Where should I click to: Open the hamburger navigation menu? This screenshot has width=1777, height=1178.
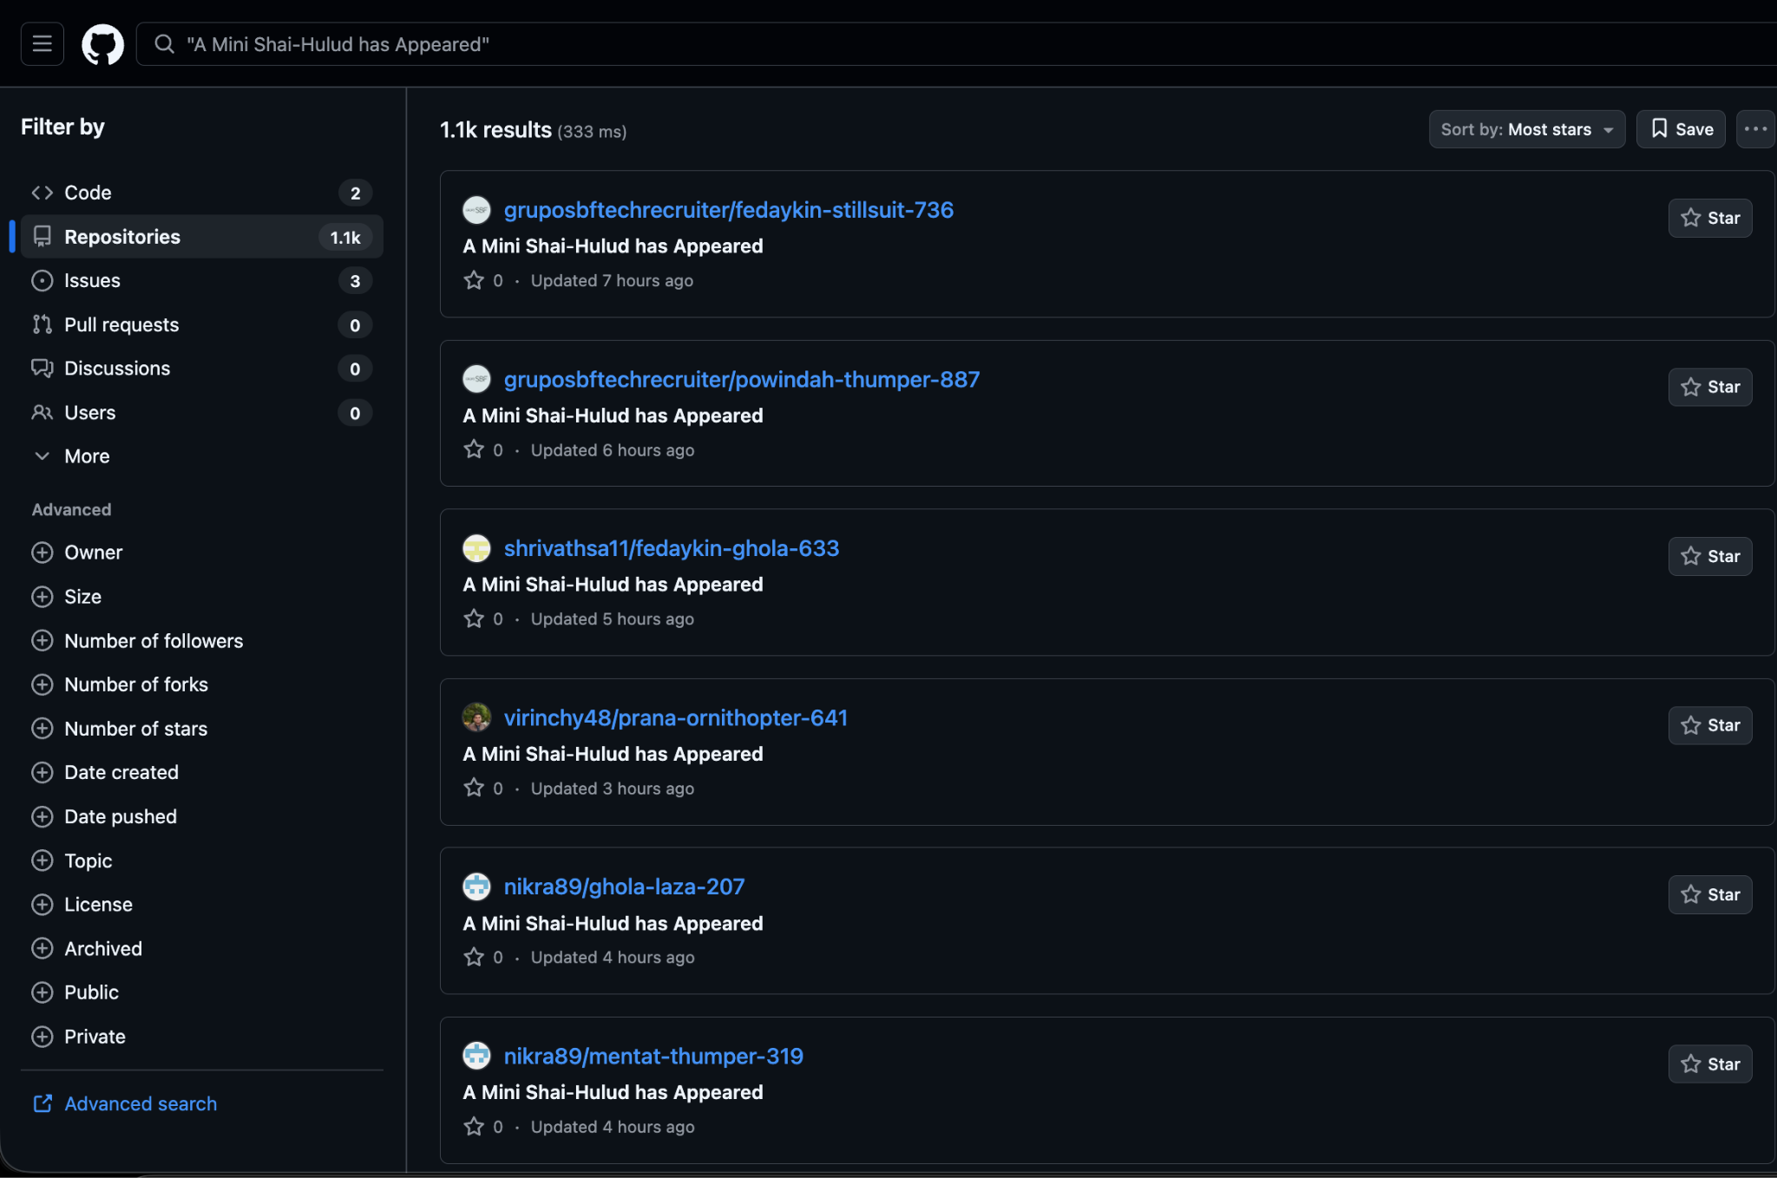tap(42, 43)
